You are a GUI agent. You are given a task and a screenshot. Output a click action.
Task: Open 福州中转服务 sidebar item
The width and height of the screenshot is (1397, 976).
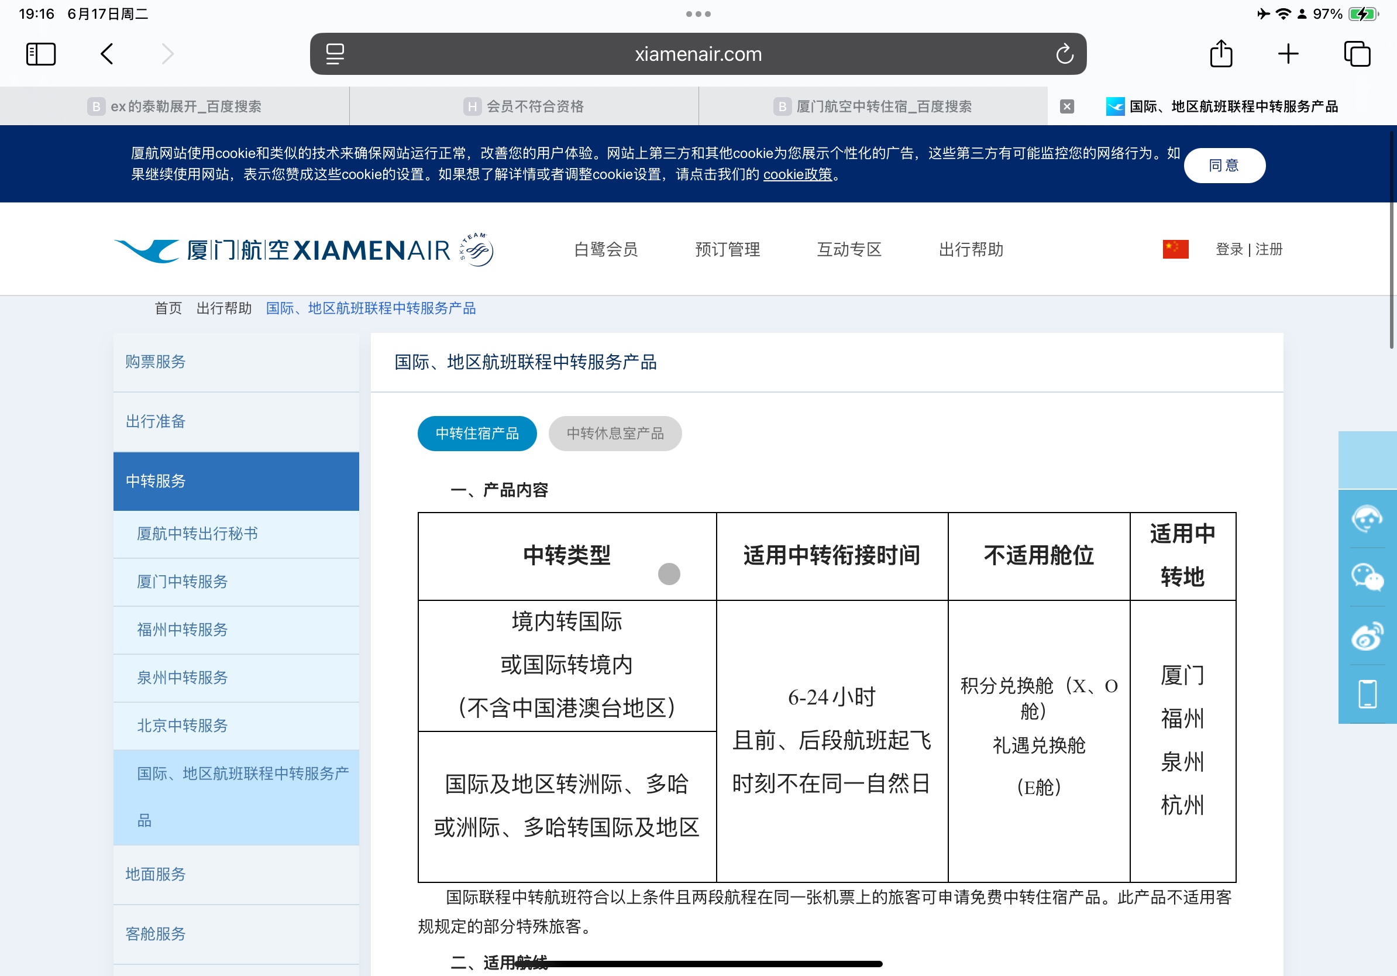[x=236, y=630]
